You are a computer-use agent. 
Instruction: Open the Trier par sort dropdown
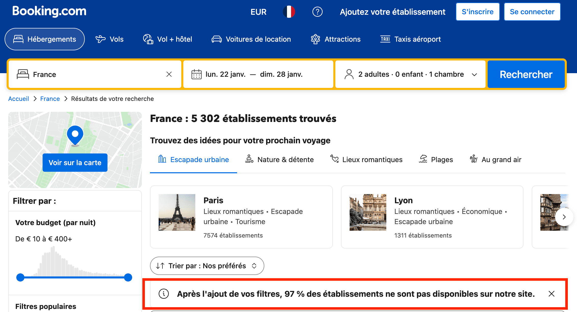[207, 266]
